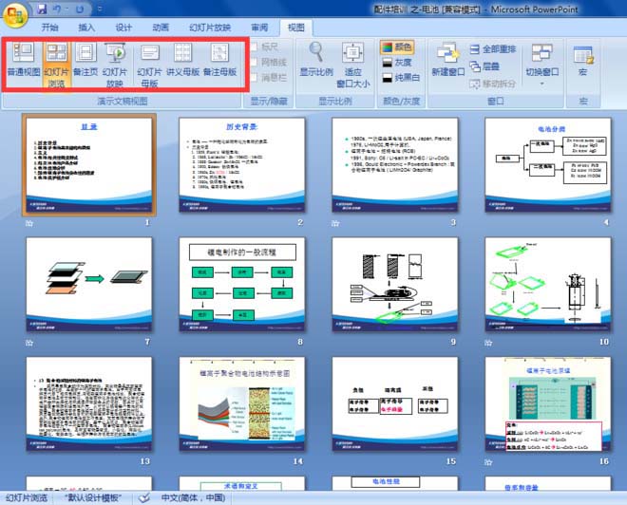Open the Office button menu
Viewport: 627px width, 505px height.
(x=15, y=15)
